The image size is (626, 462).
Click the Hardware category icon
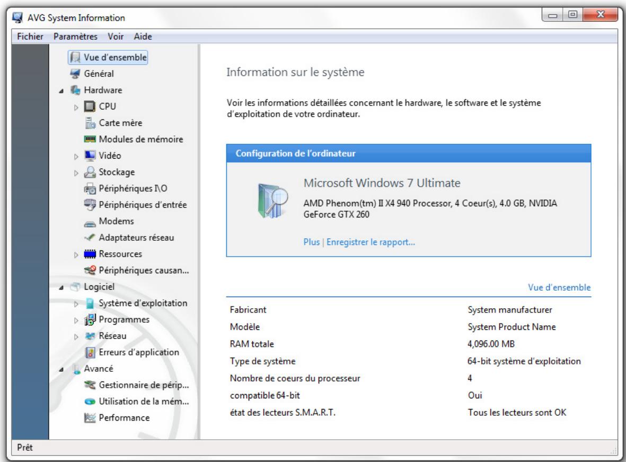click(75, 90)
